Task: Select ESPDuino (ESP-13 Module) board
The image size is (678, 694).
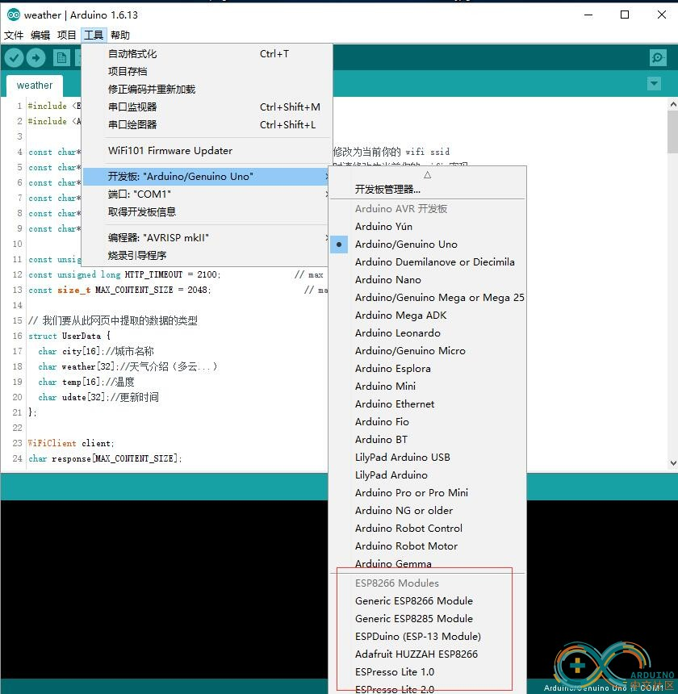Action: tap(428, 636)
